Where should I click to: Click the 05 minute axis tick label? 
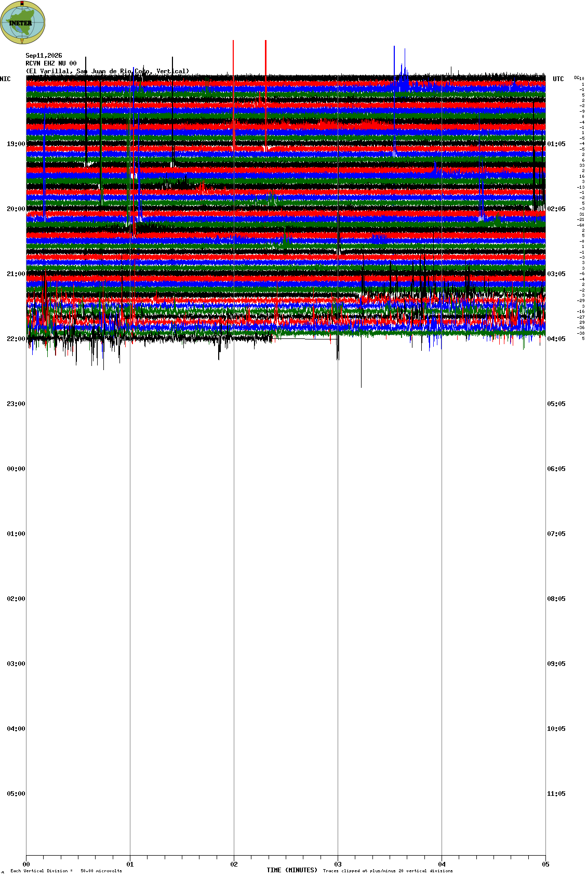(x=545, y=865)
